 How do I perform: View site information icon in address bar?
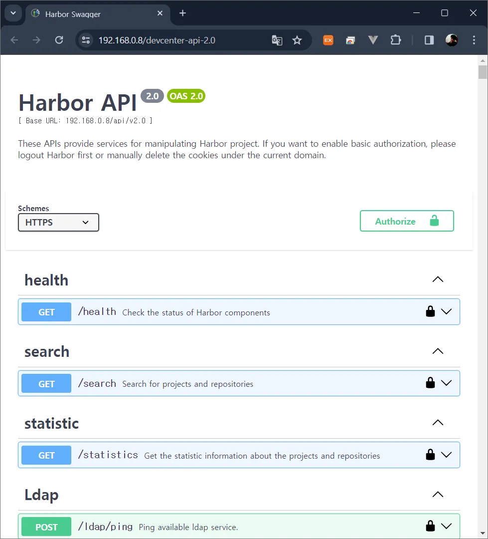coord(86,40)
